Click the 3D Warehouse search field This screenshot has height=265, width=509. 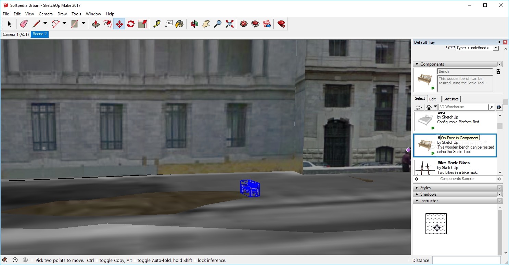tap(463, 107)
